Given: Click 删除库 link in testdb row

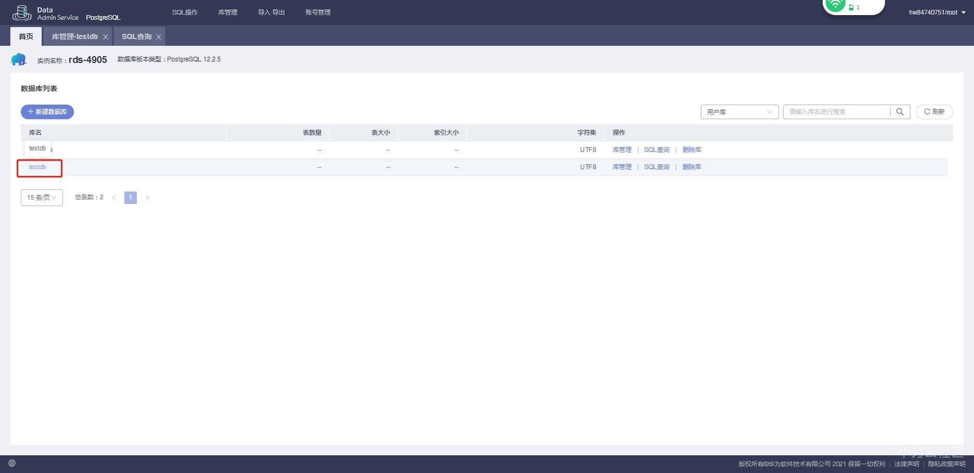Looking at the screenshot, I should click(x=691, y=167).
